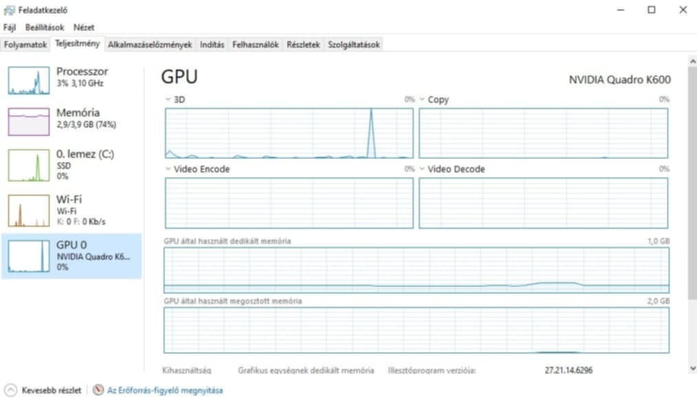
Task: Click the Erőforrás-figyelő gauge icon
Action: click(98, 390)
